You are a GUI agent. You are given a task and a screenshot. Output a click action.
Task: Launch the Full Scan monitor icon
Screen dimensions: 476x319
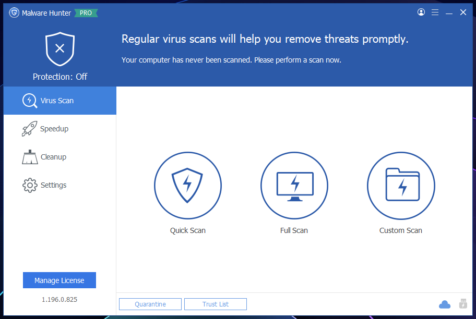[x=294, y=185]
